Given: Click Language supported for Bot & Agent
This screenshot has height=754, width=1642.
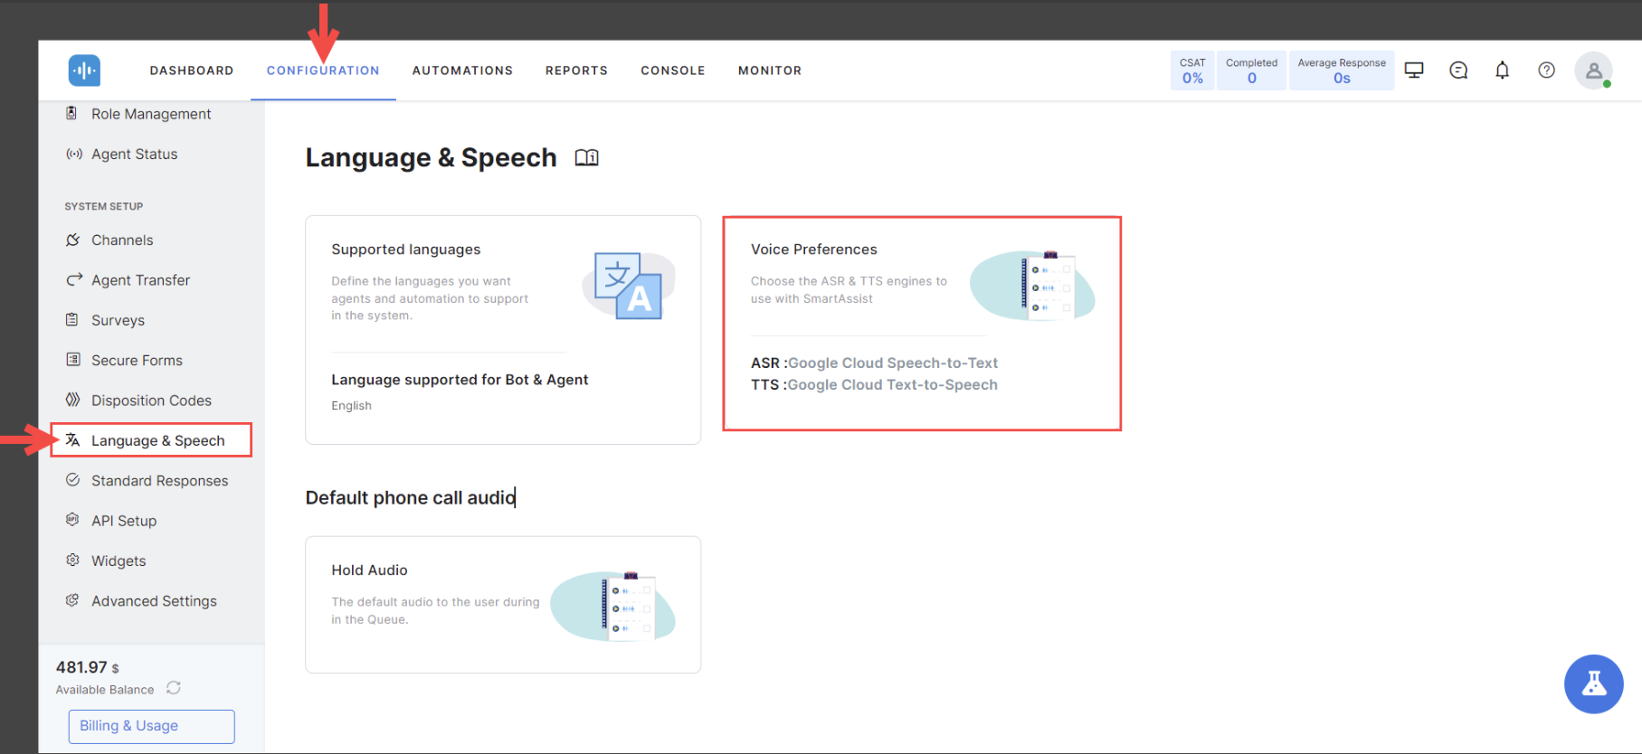Looking at the screenshot, I should click(x=460, y=380).
